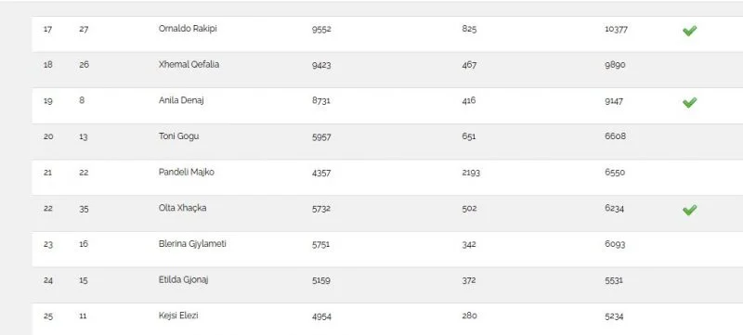Image resolution: width=743 pixels, height=335 pixels.
Task: Select the name Etilda Gjonaj
Action: coord(183,280)
